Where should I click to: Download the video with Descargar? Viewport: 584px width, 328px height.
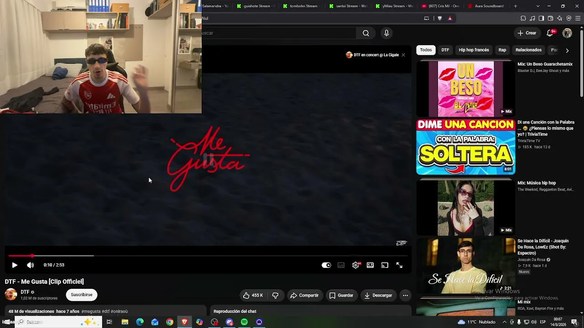pyautogui.click(x=378, y=295)
